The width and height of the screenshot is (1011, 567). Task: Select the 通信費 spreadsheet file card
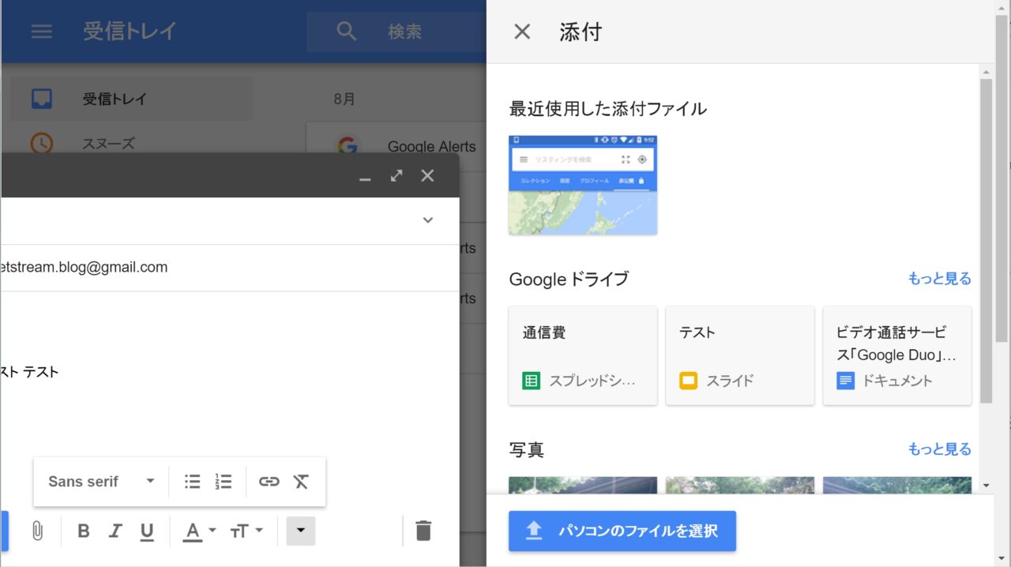[x=583, y=355]
